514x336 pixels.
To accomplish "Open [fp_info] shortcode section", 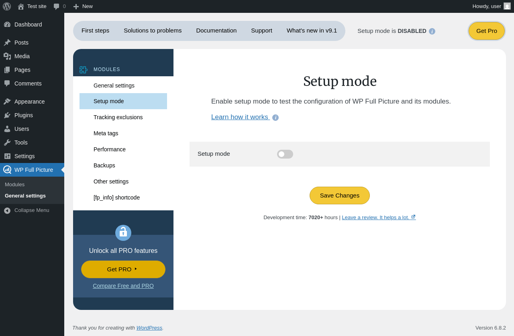I will 123,198.
